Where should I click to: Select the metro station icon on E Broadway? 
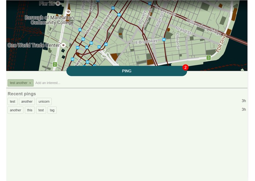click(x=164, y=40)
